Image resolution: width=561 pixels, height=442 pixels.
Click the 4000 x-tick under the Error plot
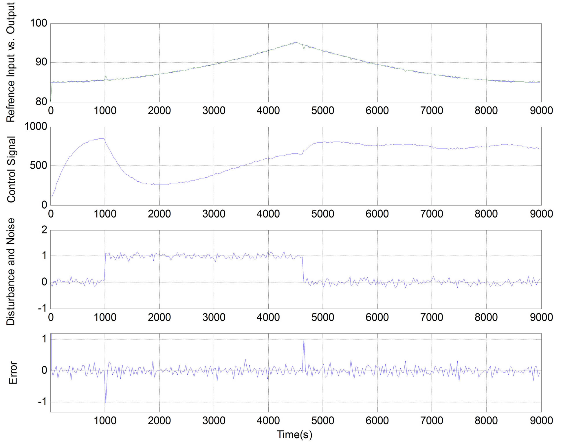coord(268,421)
